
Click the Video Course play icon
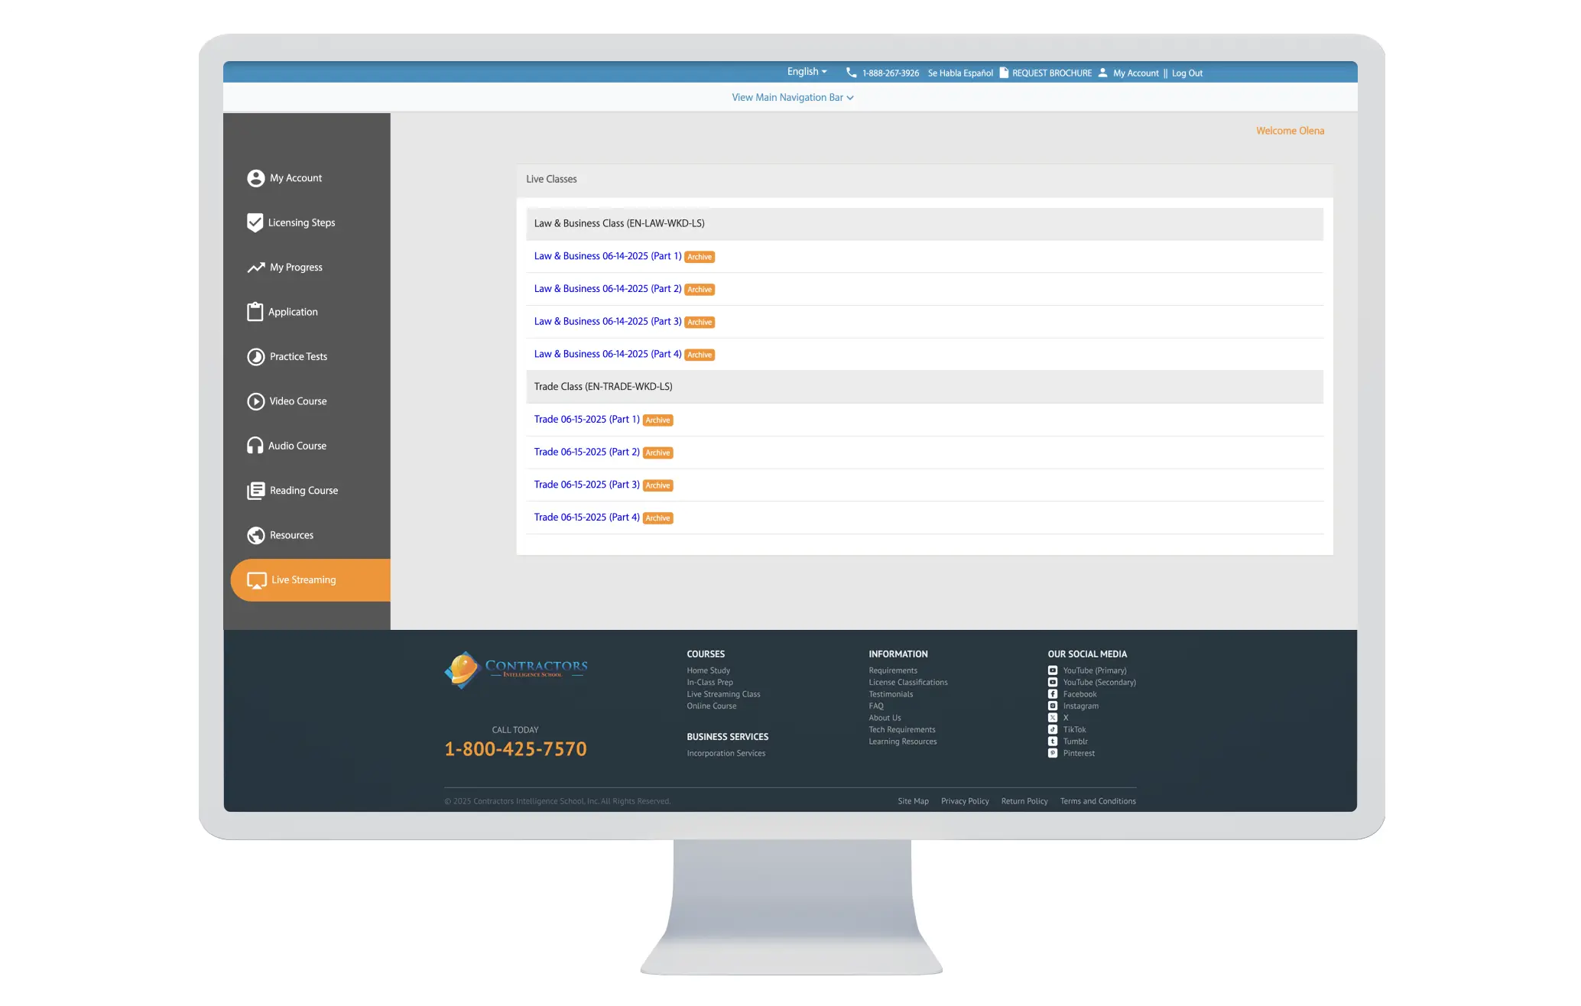[x=255, y=401]
